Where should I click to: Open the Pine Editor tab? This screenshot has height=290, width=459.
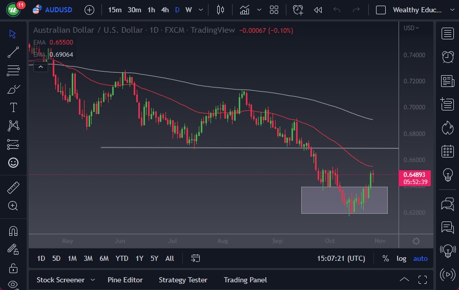point(125,280)
